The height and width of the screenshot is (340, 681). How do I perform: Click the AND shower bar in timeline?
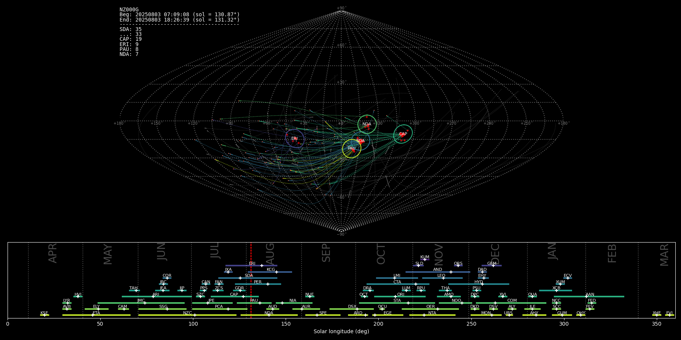point(438,272)
